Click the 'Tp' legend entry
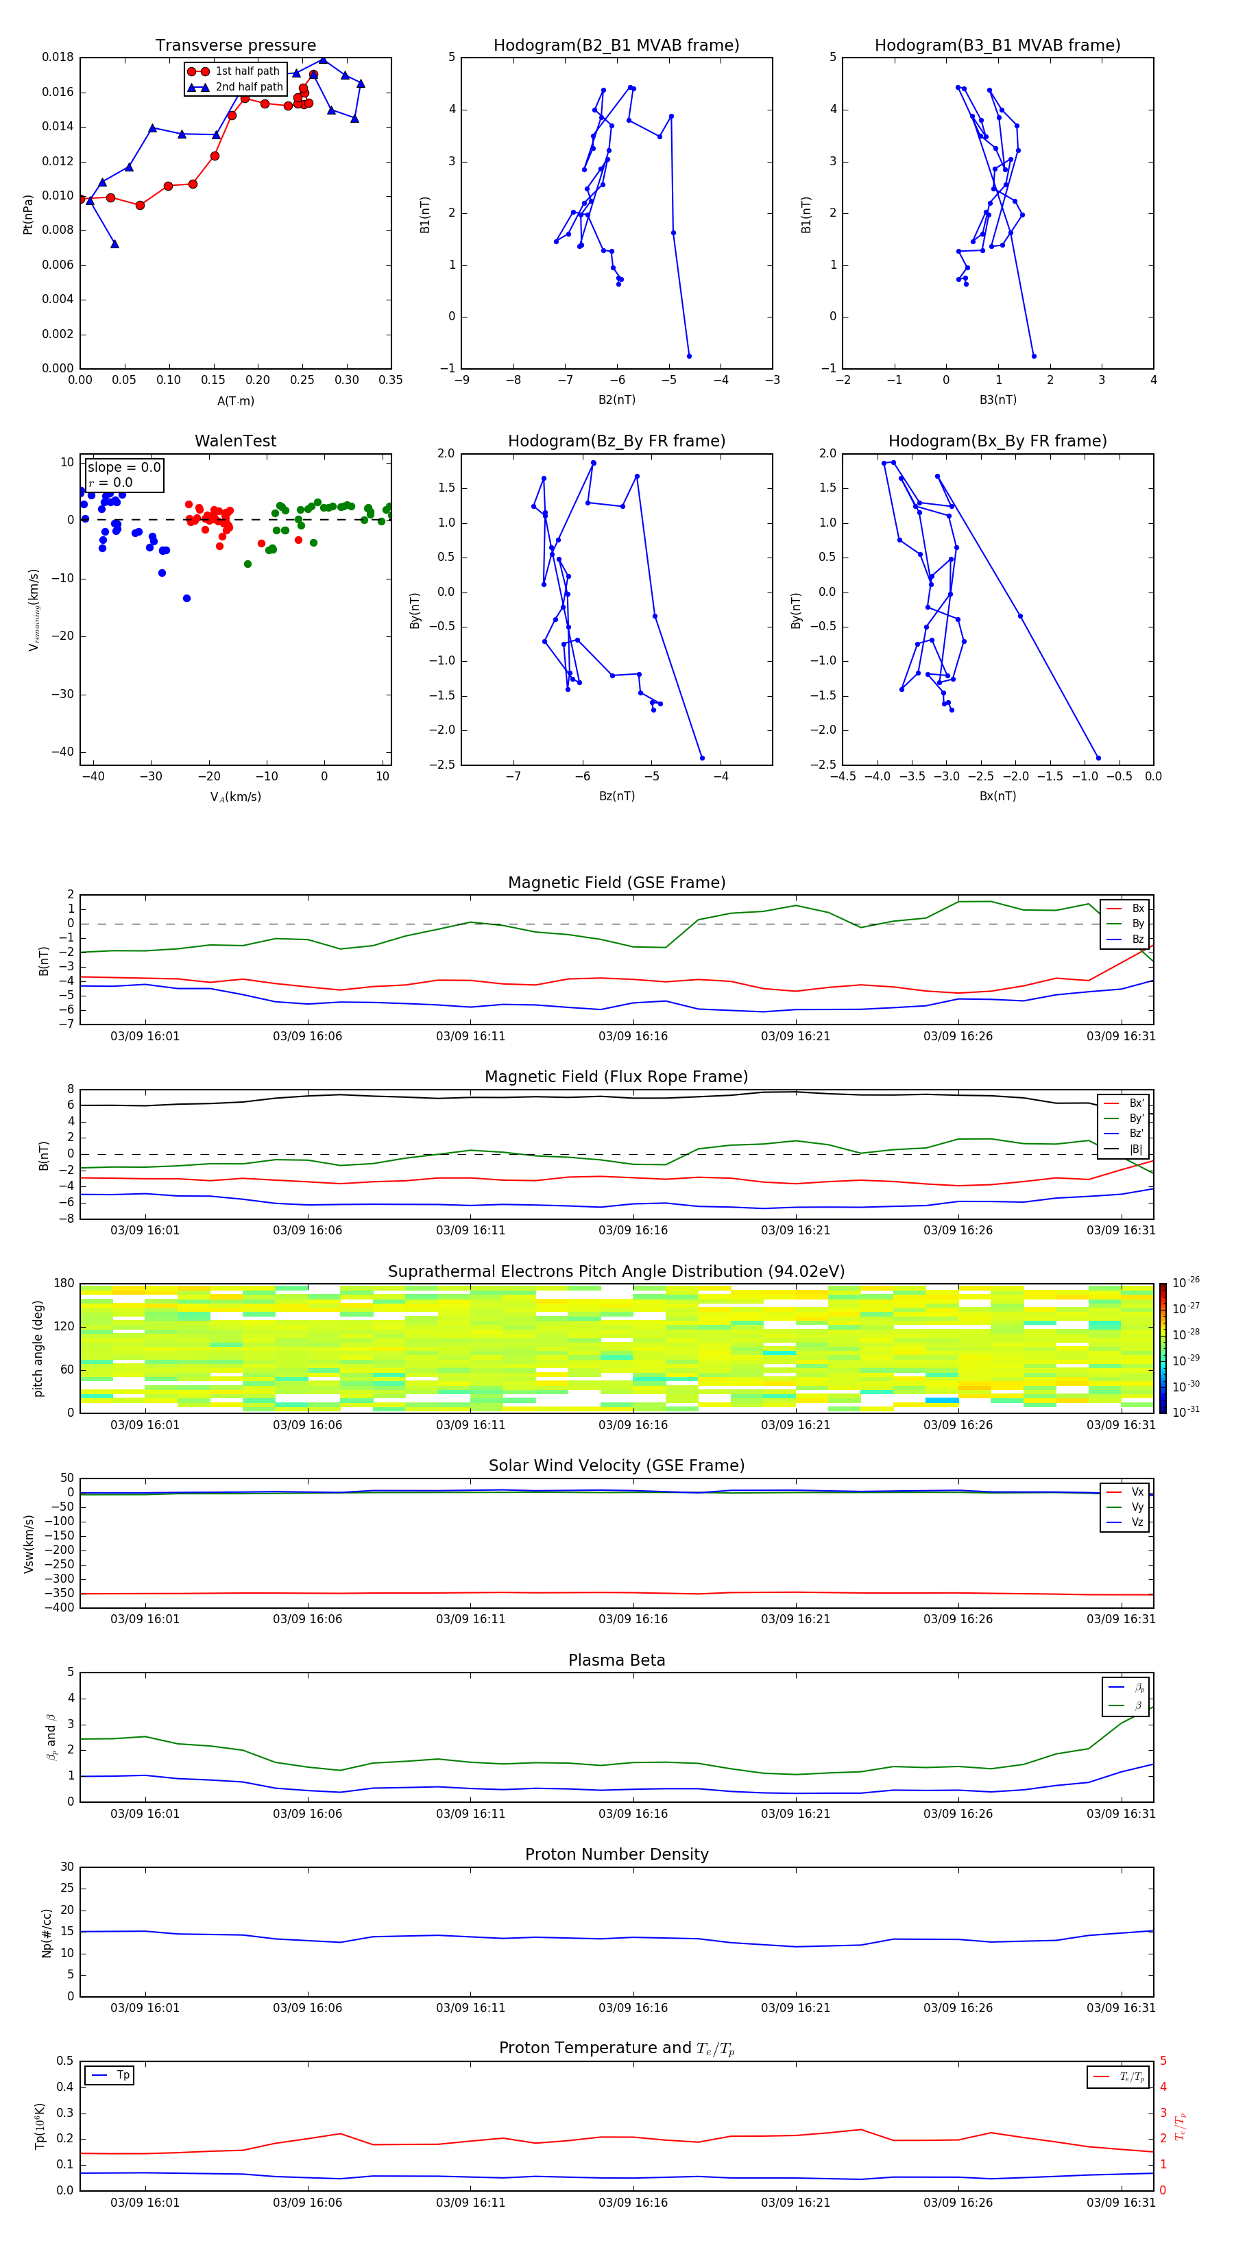Image resolution: width=1234 pixels, height=2263 pixels. click(x=110, y=2075)
